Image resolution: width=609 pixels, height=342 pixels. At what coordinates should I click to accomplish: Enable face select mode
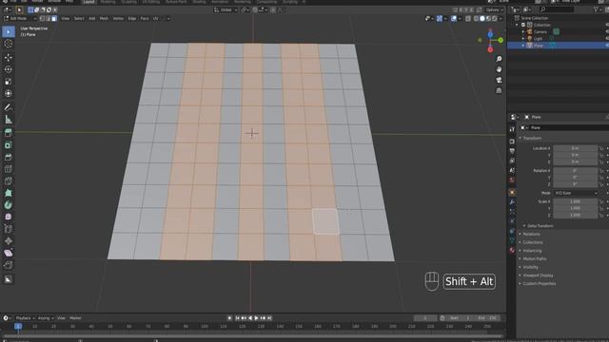coord(54,19)
